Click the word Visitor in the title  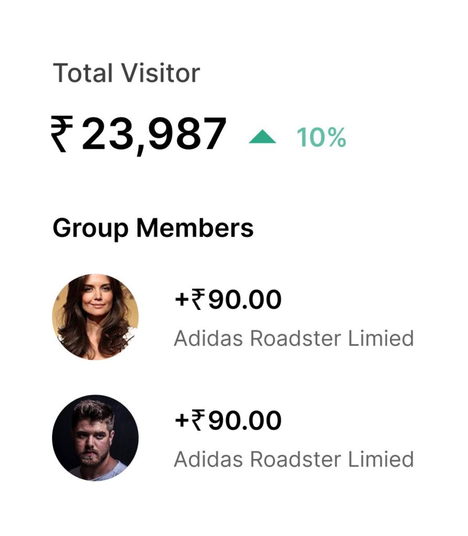(x=161, y=73)
